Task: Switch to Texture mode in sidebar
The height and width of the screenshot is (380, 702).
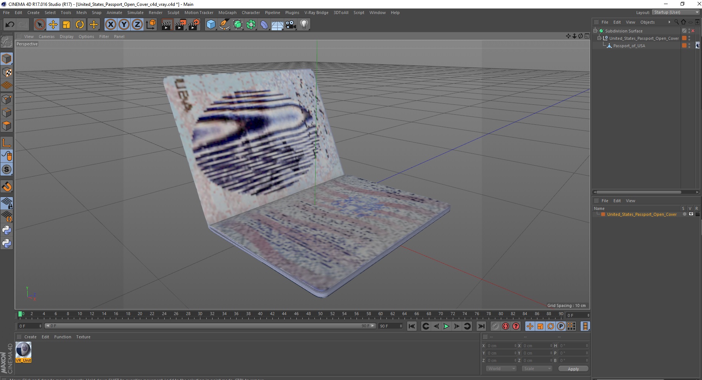Action: pyautogui.click(x=7, y=72)
